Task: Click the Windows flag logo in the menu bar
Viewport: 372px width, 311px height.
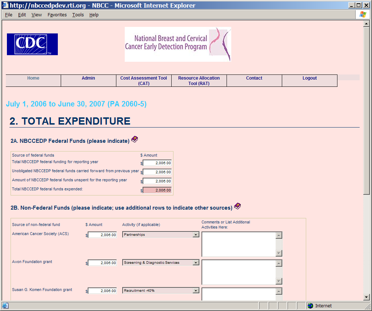Action: (x=363, y=15)
